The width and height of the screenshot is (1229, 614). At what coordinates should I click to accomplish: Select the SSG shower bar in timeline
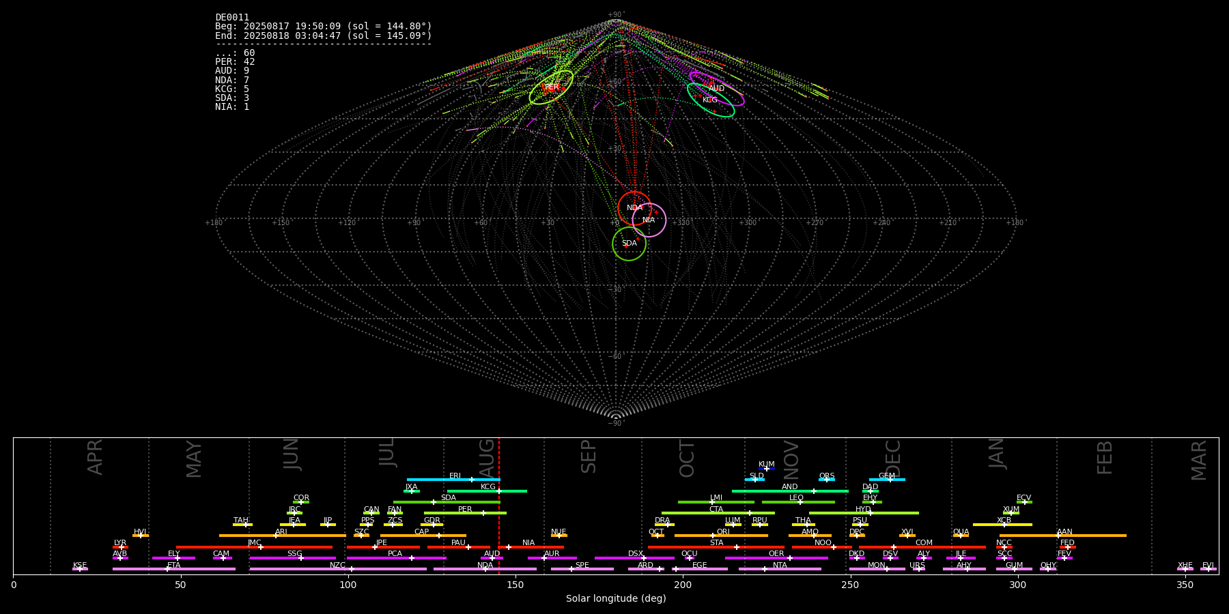click(292, 558)
